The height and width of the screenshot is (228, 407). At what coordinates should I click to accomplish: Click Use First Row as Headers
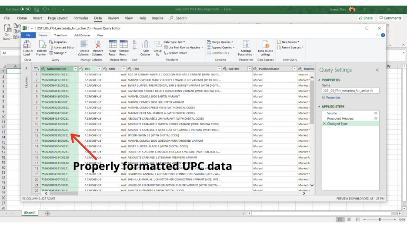(x=183, y=47)
